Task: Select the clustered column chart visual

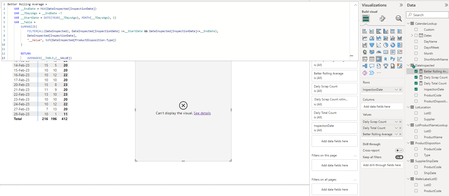Action: (386, 31)
